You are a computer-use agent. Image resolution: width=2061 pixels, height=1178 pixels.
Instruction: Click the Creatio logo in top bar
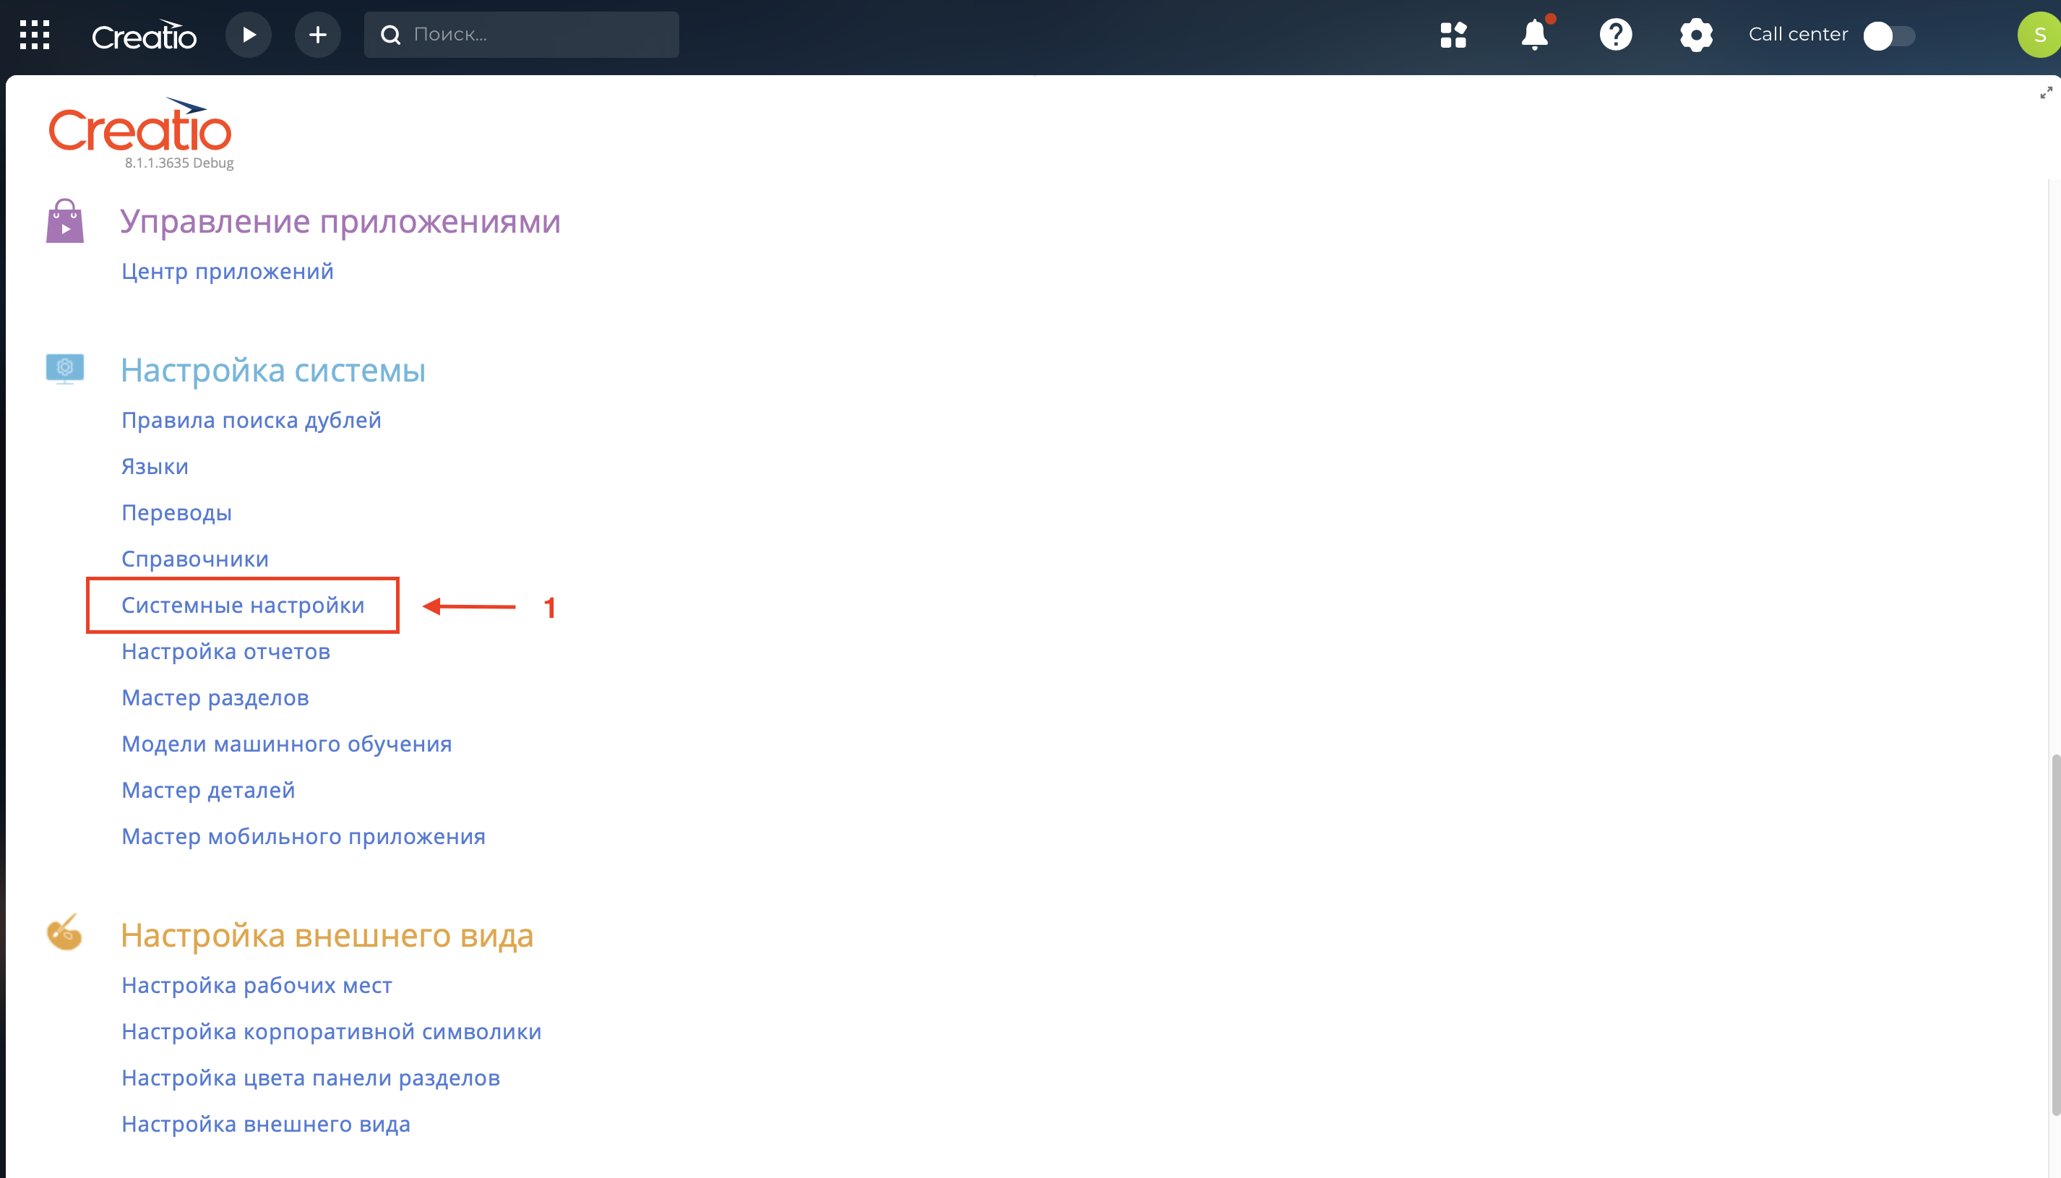144,35
